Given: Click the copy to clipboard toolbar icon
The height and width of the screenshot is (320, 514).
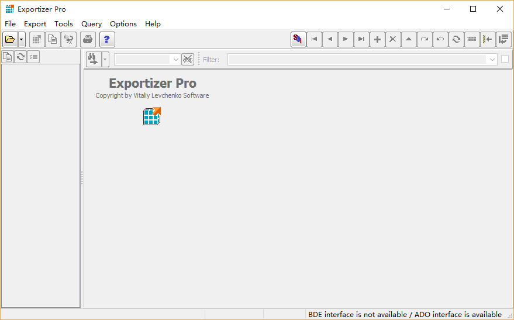Looking at the screenshot, I should click(x=53, y=40).
